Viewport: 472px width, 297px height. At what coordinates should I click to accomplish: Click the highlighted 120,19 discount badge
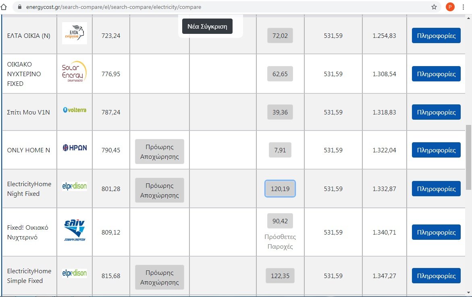pos(280,189)
